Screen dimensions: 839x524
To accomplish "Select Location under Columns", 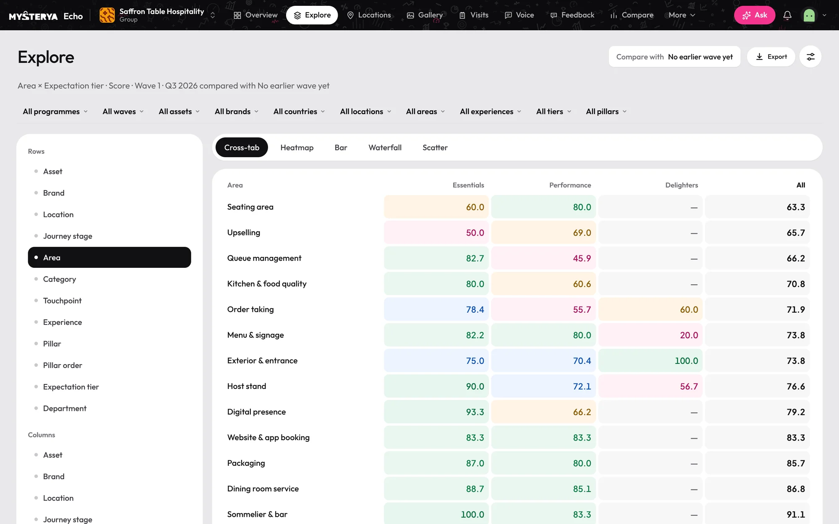I will pos(109,498).
